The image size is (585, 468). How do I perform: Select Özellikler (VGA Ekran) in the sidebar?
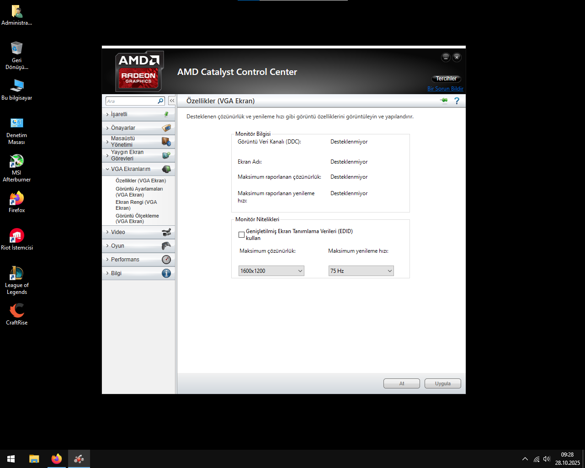pyautogui.click(x=141, y=181)
